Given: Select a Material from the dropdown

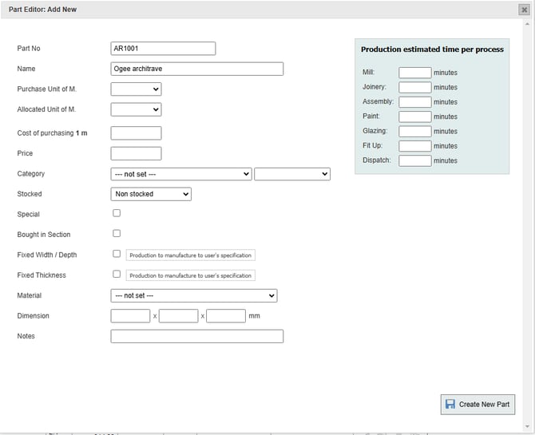Looking at the screenshot, I should click(194, 295).
